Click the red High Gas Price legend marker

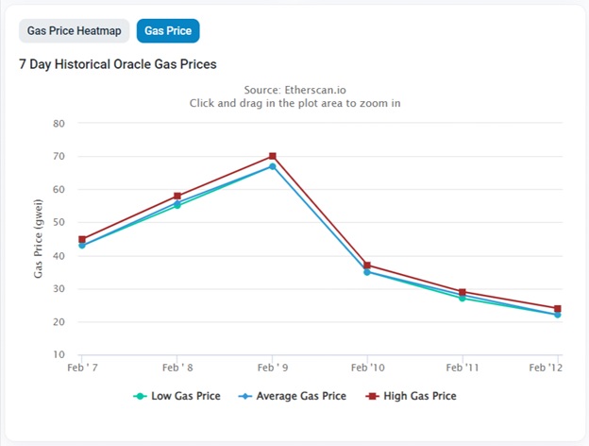(372, 396)
